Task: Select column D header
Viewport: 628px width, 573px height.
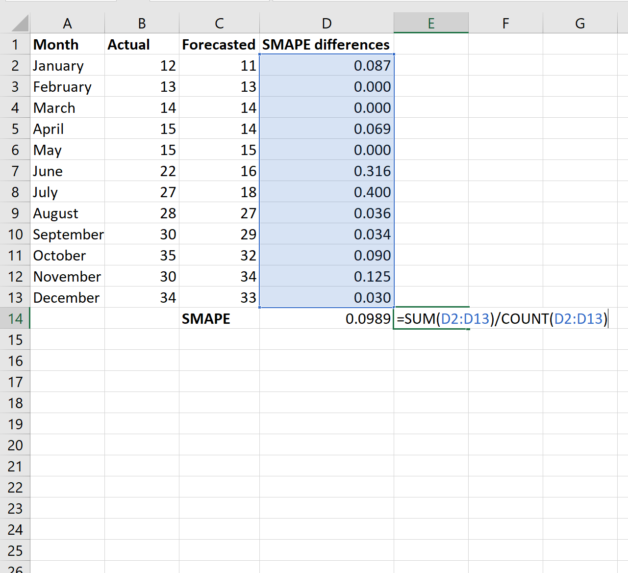Action: (x=326, y=23)
